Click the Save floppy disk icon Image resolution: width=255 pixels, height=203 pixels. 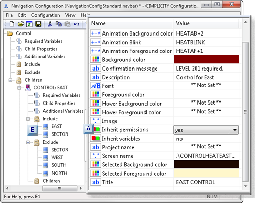pos(39,24)
